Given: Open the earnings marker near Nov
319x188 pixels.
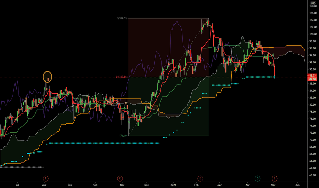Looking at the screenshot, I should tap(120, 178).
